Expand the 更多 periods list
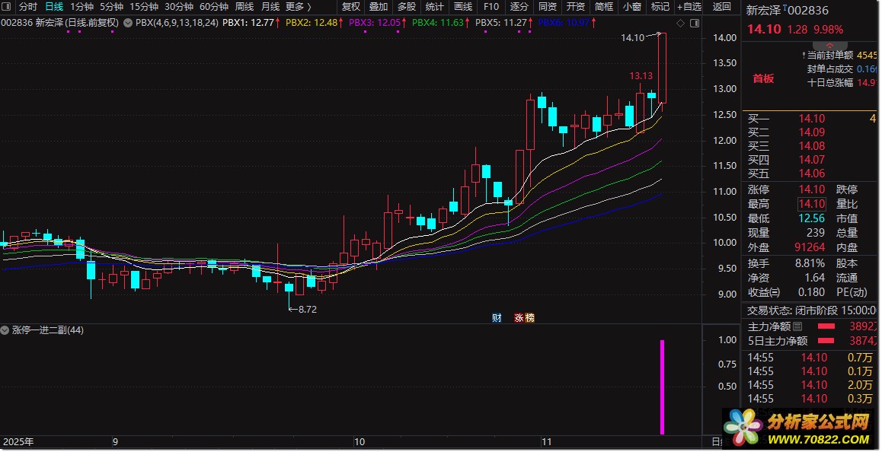The height and width of the screenshot is (452, 882). 298,7
